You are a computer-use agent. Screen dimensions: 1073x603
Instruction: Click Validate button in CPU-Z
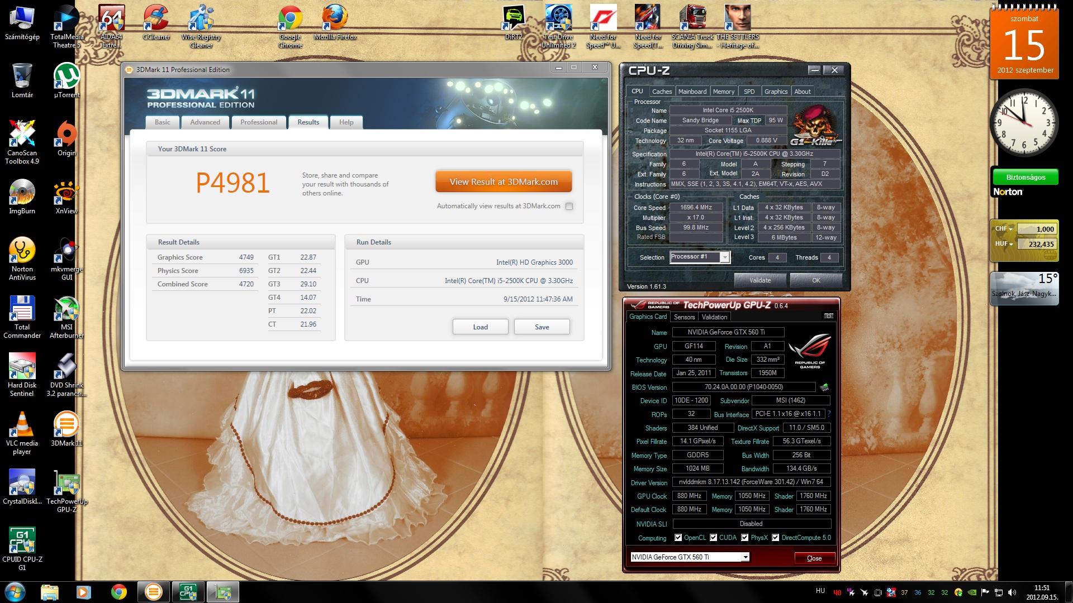pyautogui.click(x=759, y=280)
